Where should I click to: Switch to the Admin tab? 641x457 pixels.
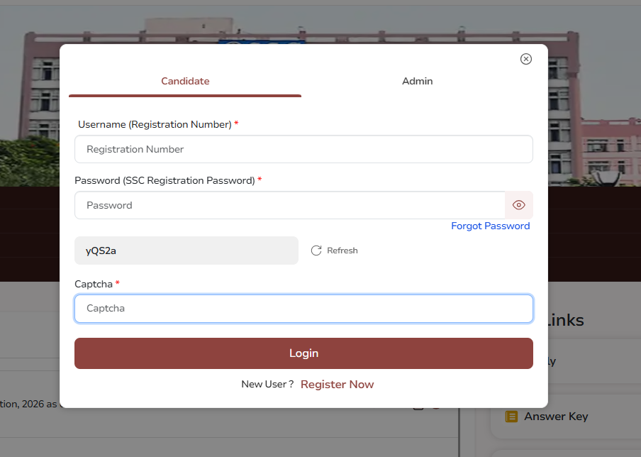click(418, 81)
